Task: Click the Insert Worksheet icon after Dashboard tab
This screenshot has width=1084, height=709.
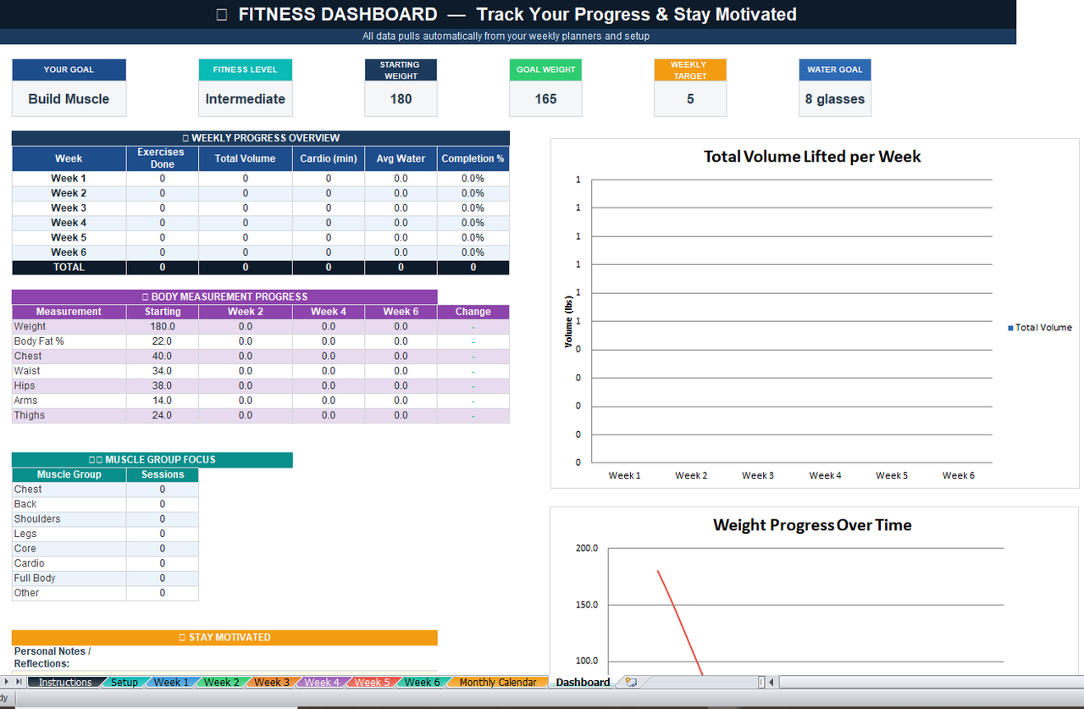Action: [630, 682]
